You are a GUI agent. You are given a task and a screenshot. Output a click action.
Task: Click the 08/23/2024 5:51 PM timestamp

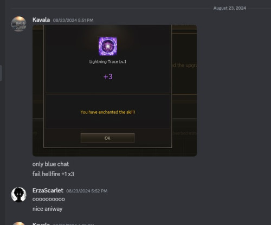[73, 20]
